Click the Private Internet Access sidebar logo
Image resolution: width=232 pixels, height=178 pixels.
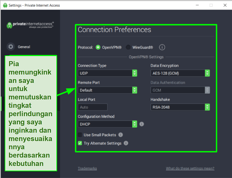[x=30, y=25]
